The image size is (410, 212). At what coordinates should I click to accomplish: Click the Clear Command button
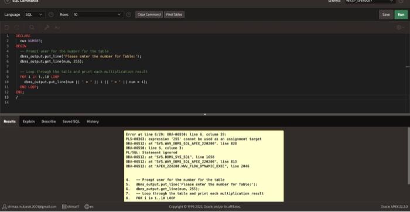pos(149,15)
